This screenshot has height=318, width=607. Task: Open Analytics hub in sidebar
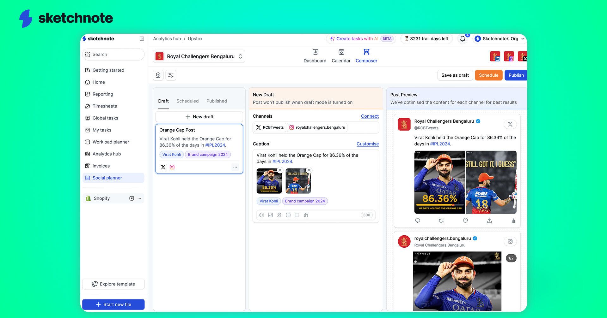(x=113, y=154)
